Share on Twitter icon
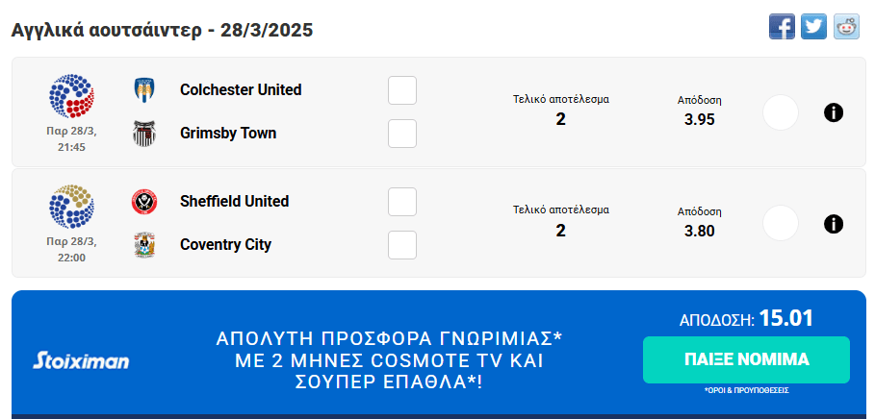 pos(814,27)
